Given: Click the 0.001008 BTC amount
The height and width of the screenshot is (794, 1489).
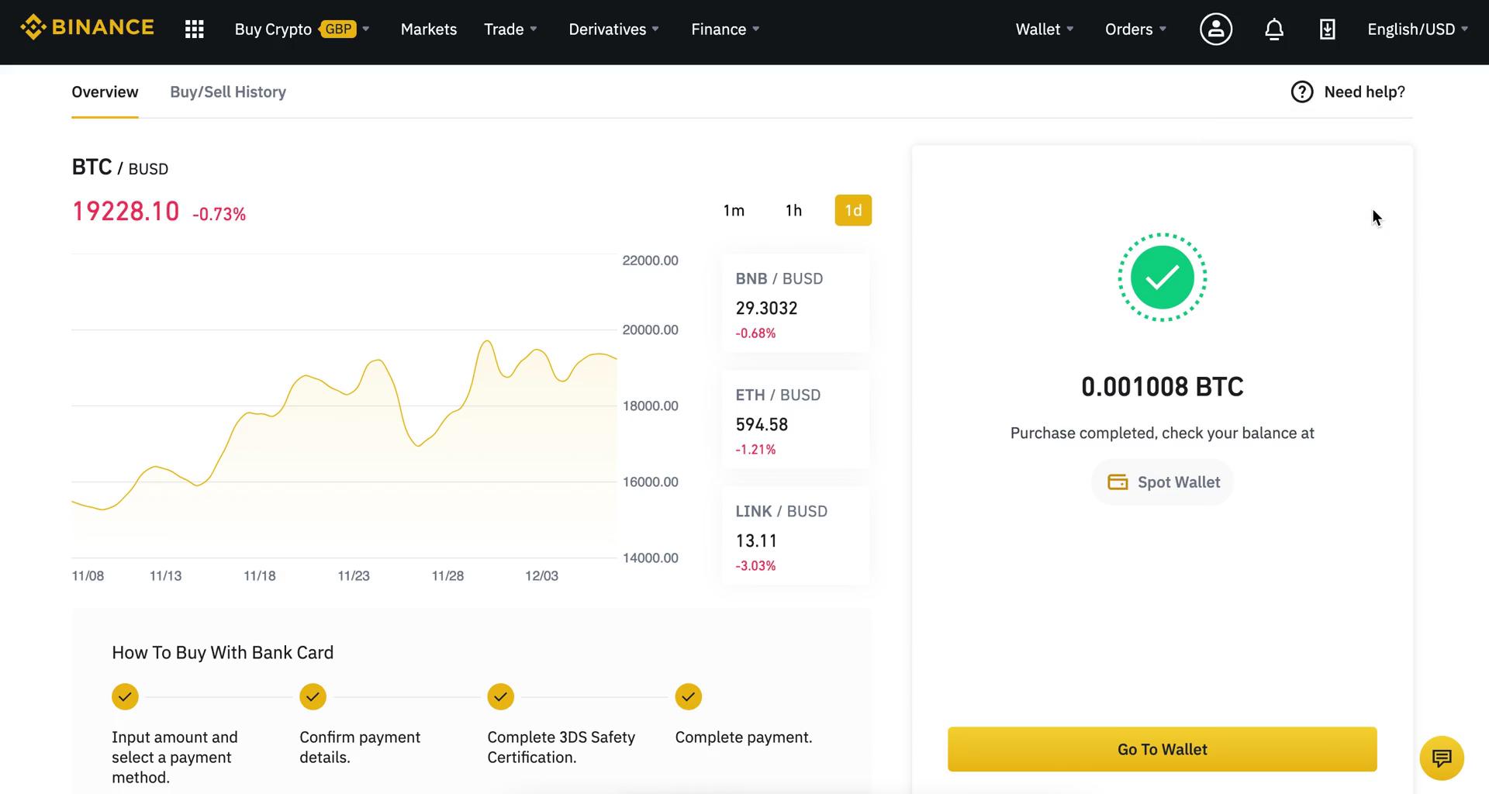Looking at the screenshot, I should (1162, 386).
